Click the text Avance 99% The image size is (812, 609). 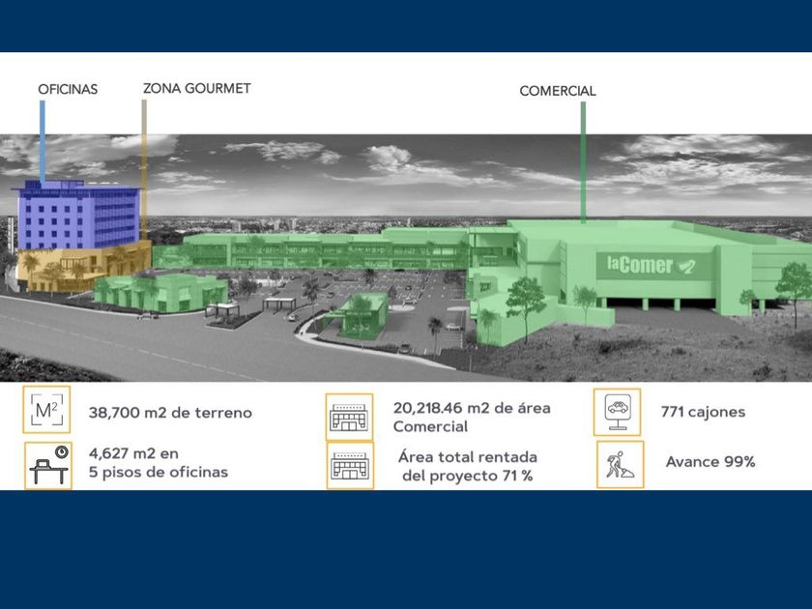(710, 461)
